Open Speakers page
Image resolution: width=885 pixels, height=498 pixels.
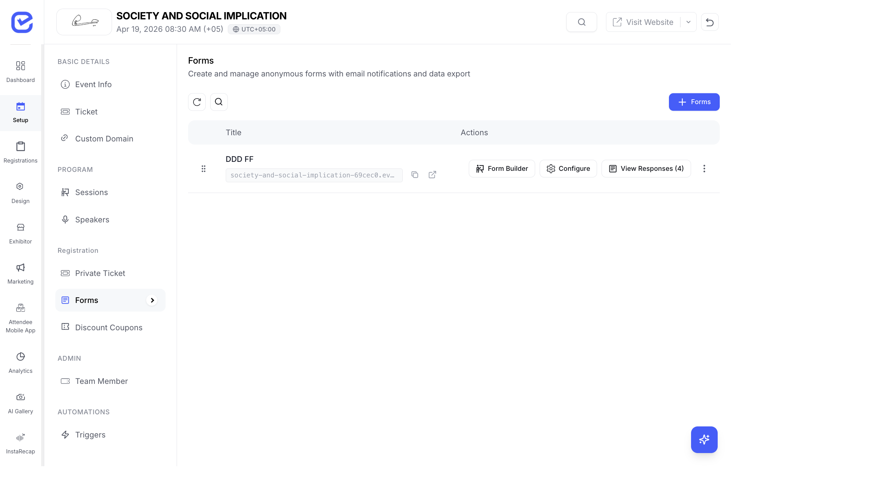(x=111, y=220)
